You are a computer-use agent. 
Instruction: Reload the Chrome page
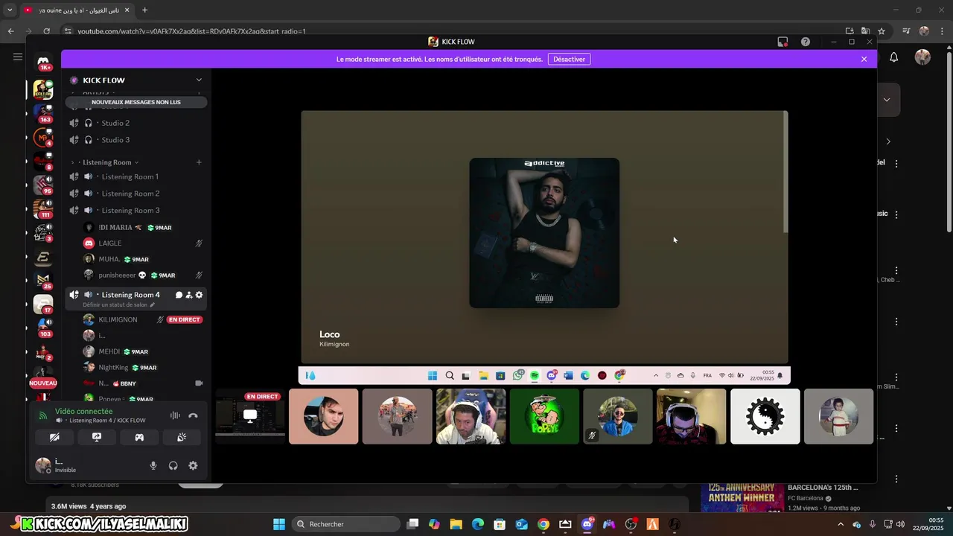click(x=46, y=31)
